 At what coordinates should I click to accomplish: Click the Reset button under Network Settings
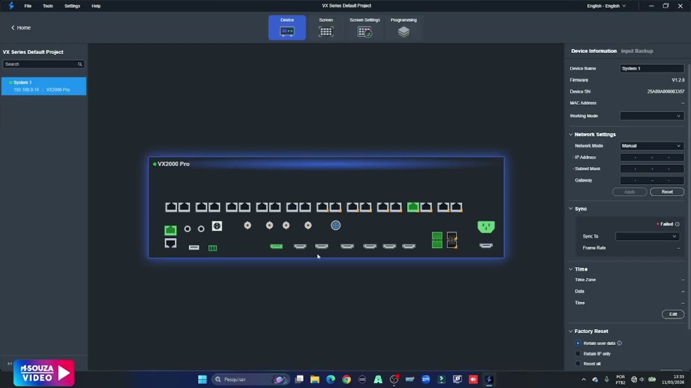click(667, 192)
